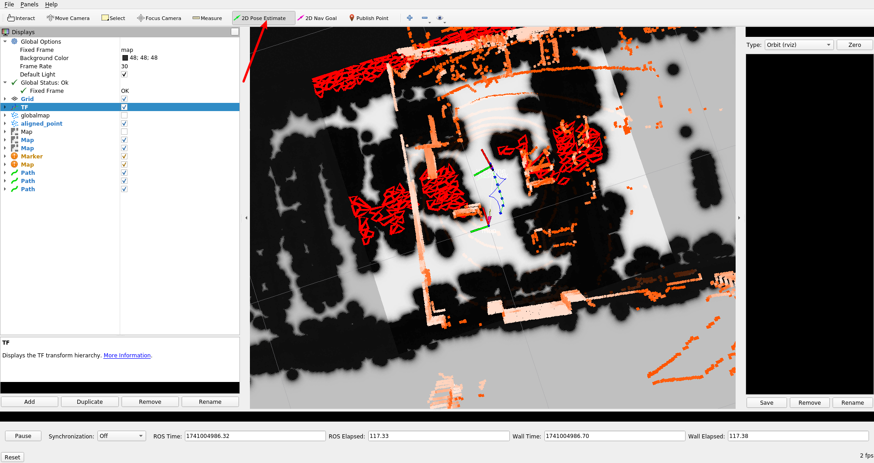
Task: Uncheck the Default Light option
Action: coord(124,74)
